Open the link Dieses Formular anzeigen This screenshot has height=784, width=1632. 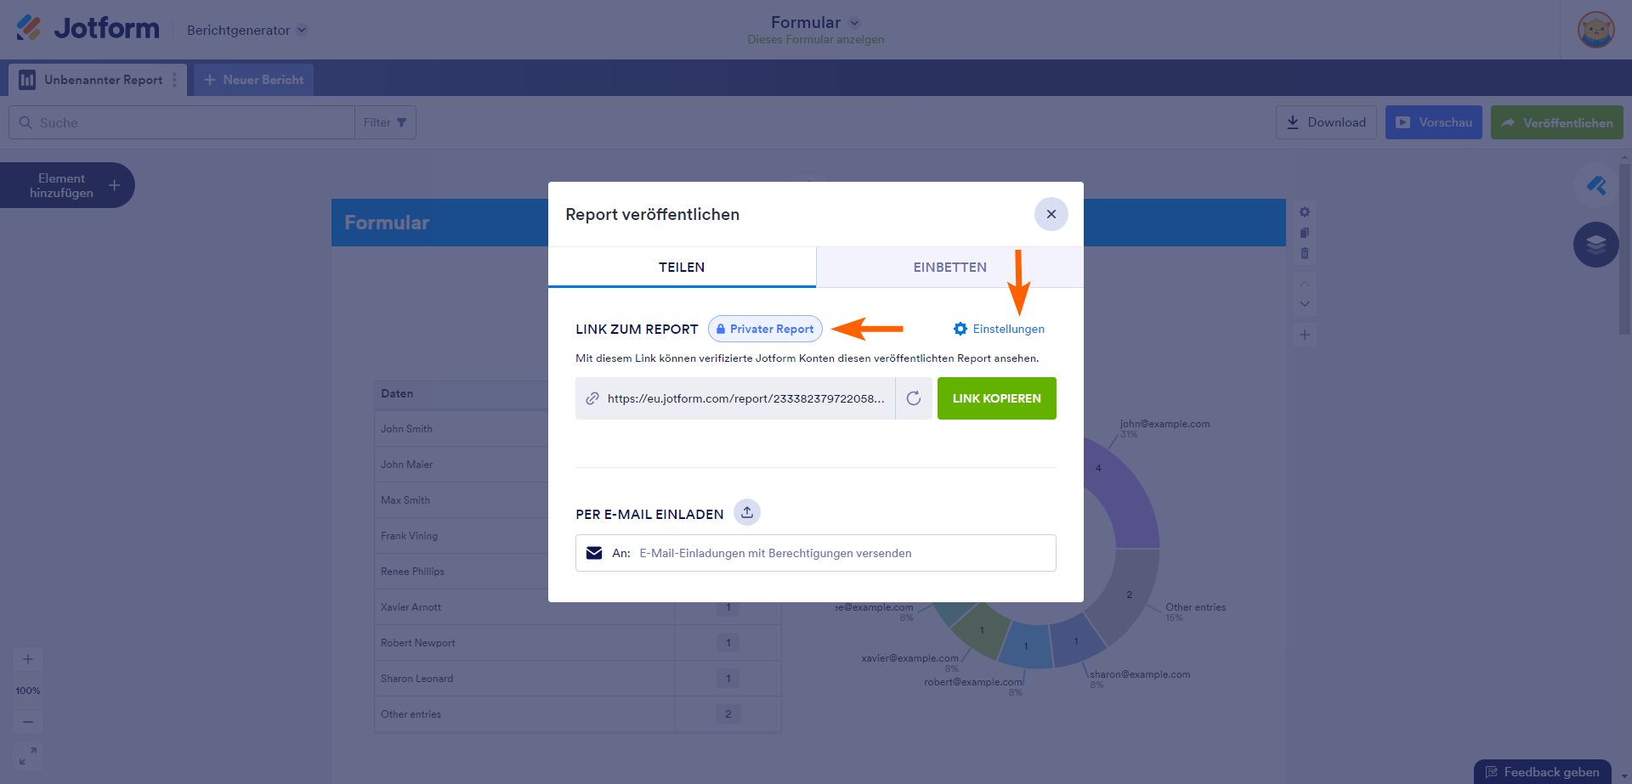pos(816,40)
